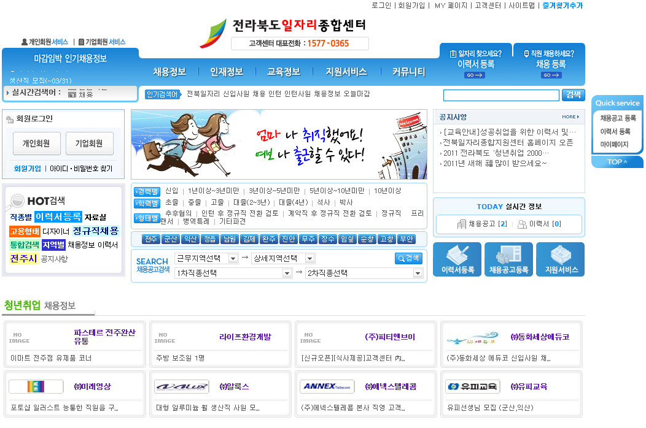Viewport: 646px width, 428px height.
Task: Open the 교육정보 menu
Action: click(x=284, y=72)
